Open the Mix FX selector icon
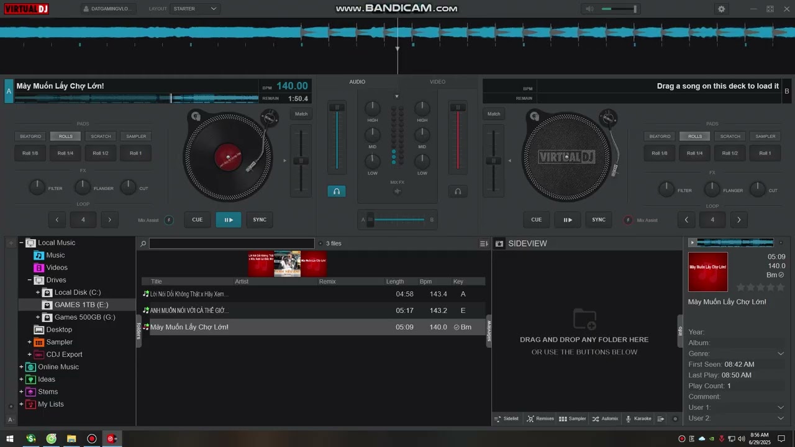 pyautogui.click(x=397, y=191)
